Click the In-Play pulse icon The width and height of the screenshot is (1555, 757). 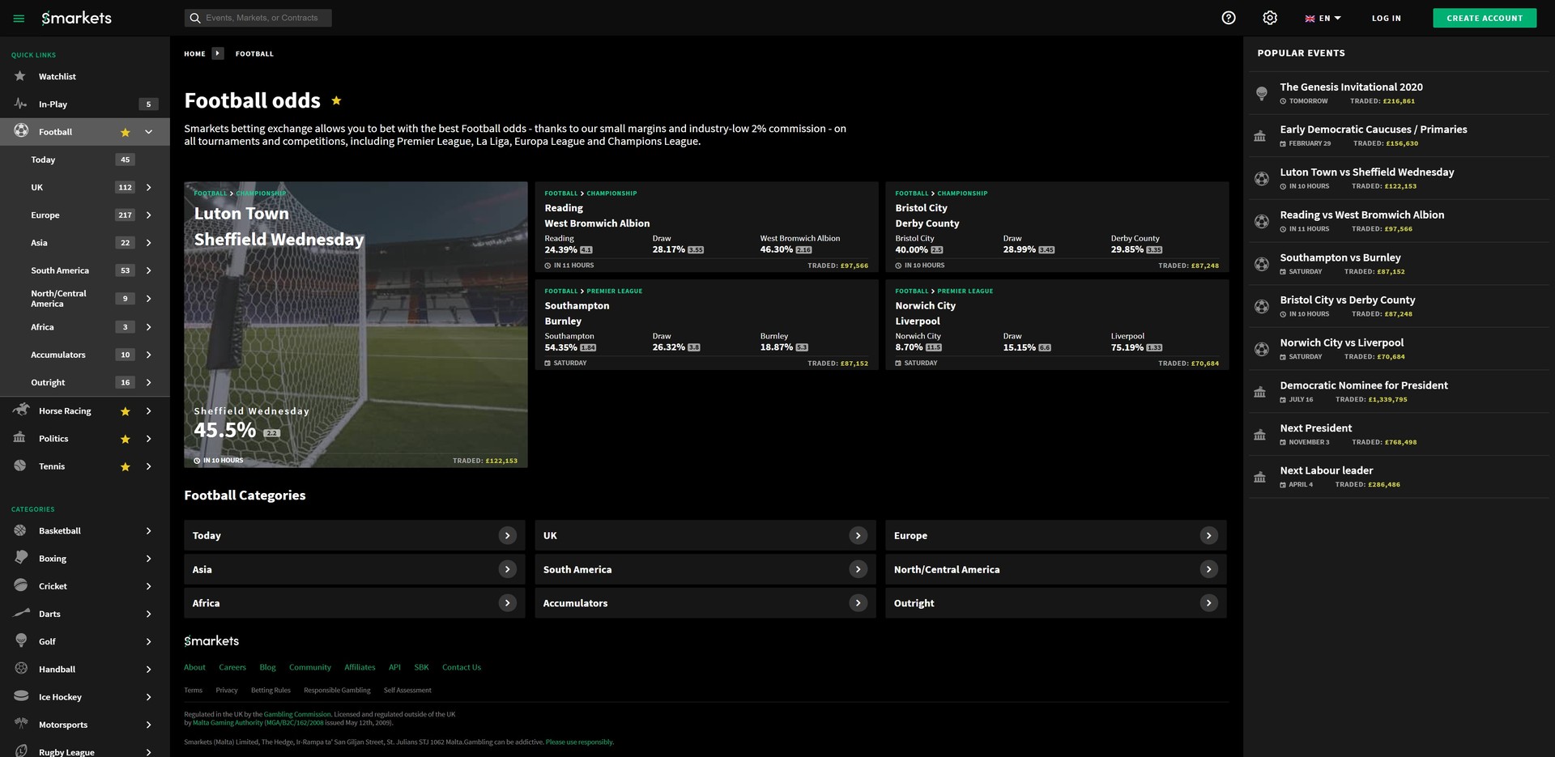pos(20,104)
